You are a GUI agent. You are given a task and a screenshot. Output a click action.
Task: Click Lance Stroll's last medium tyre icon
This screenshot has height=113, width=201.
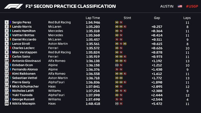click(x=125, y=44)
